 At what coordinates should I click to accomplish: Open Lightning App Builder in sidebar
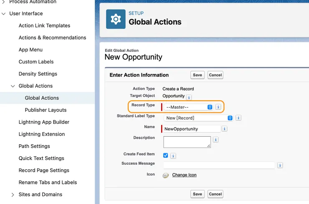[44, 122]
